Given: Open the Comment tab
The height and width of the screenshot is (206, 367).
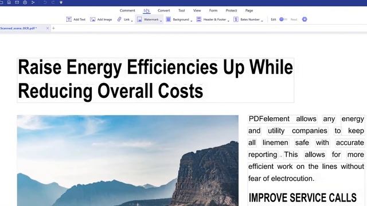Looking at the screenshot, I should point(127,10).
